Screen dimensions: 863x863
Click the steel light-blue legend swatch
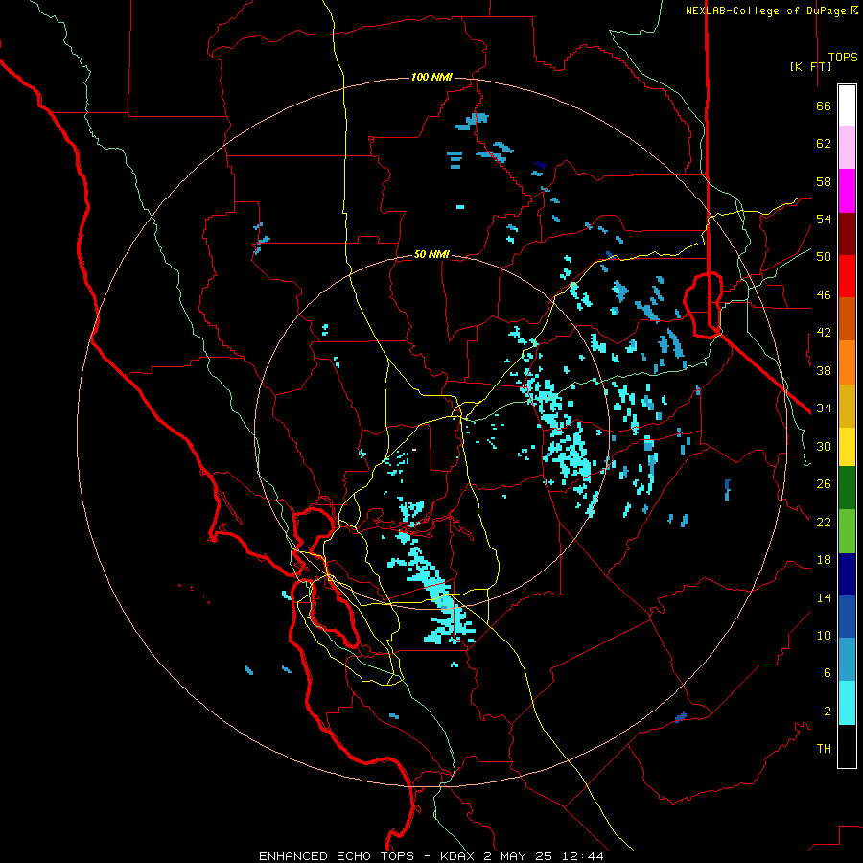point(847,659)
